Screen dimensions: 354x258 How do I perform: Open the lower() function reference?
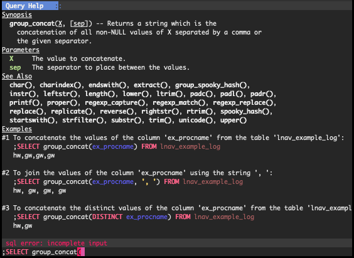tap(136, 94)
